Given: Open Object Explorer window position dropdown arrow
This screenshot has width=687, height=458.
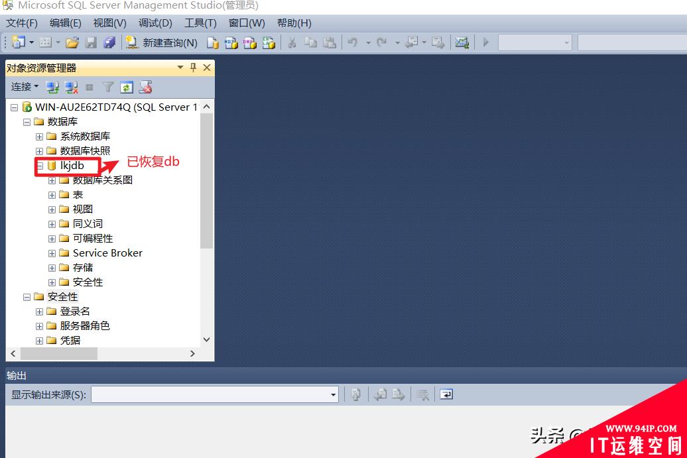Looking at the screenshot, I should pos(180,68).
